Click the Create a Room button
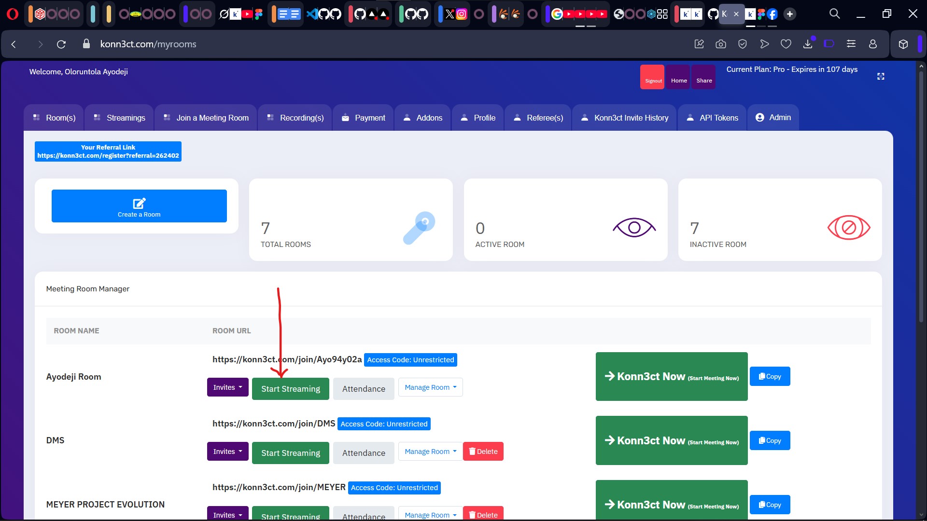Screen dimensions: 927x521 coord(139,206)
